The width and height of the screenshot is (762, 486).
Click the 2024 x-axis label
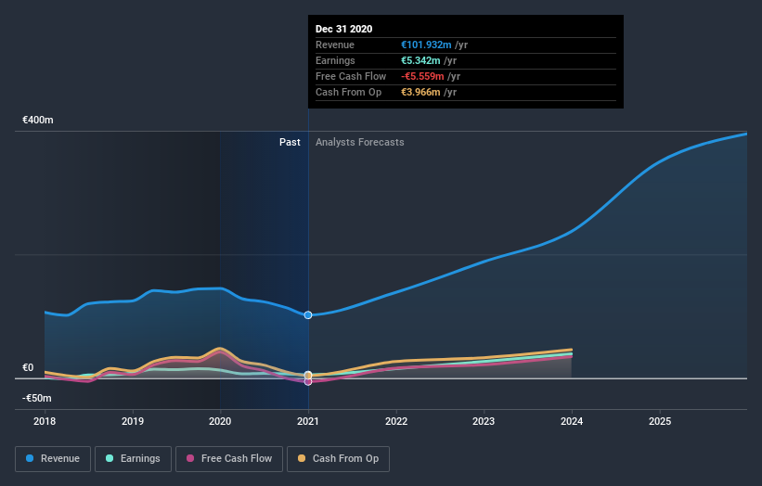pos(572,421)
